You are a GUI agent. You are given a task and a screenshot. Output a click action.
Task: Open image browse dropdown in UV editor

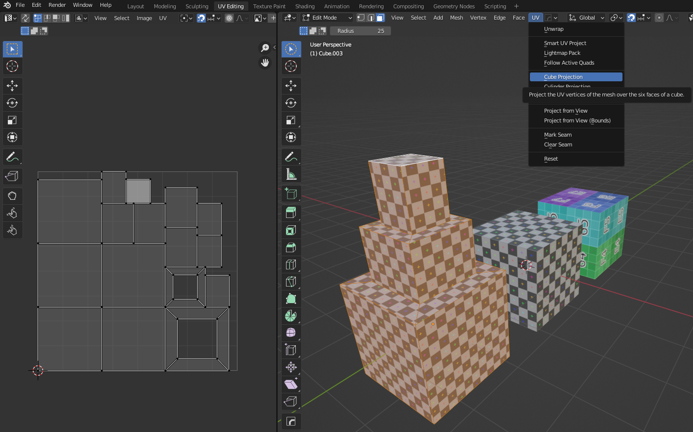260,18
